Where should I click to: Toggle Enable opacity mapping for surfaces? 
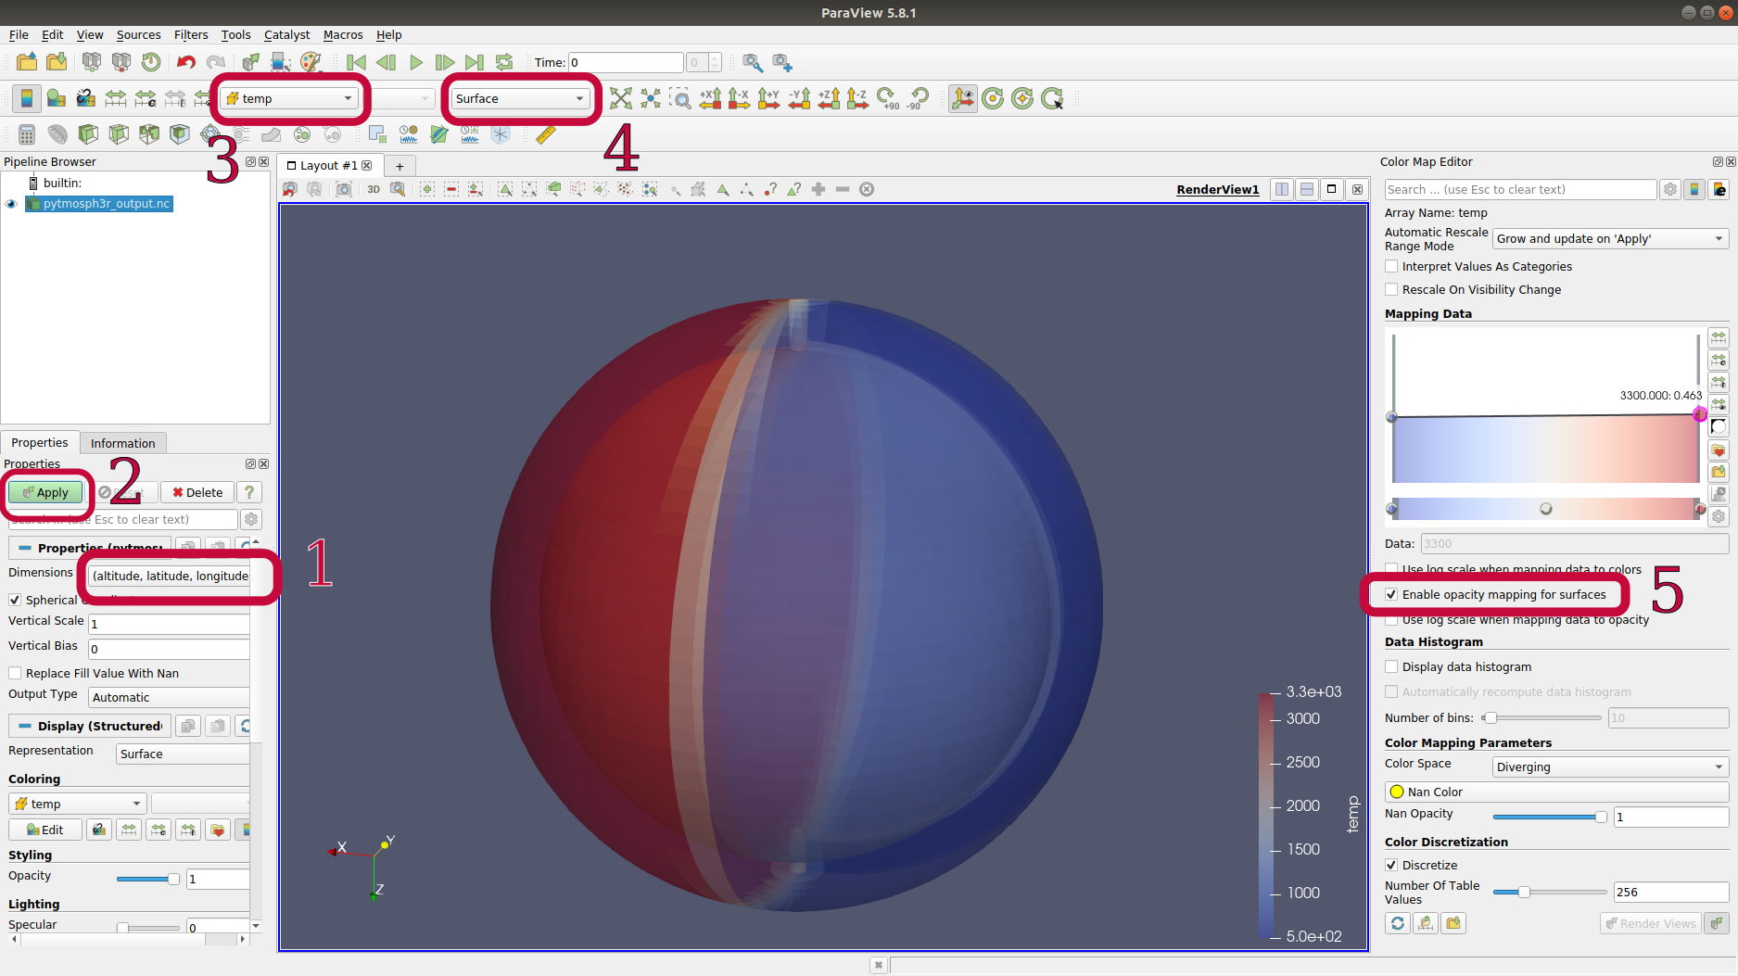point(1391,594)
